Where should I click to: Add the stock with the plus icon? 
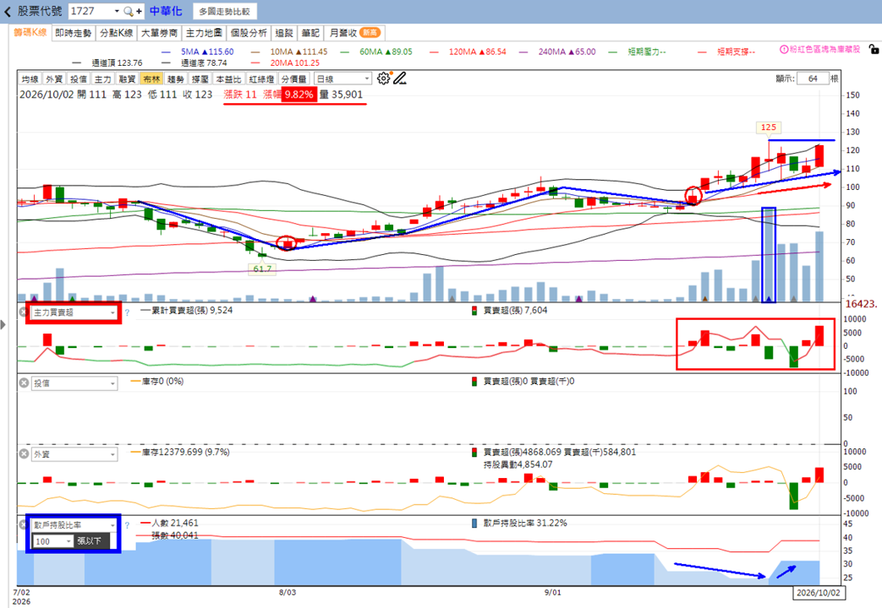(139, 11)
